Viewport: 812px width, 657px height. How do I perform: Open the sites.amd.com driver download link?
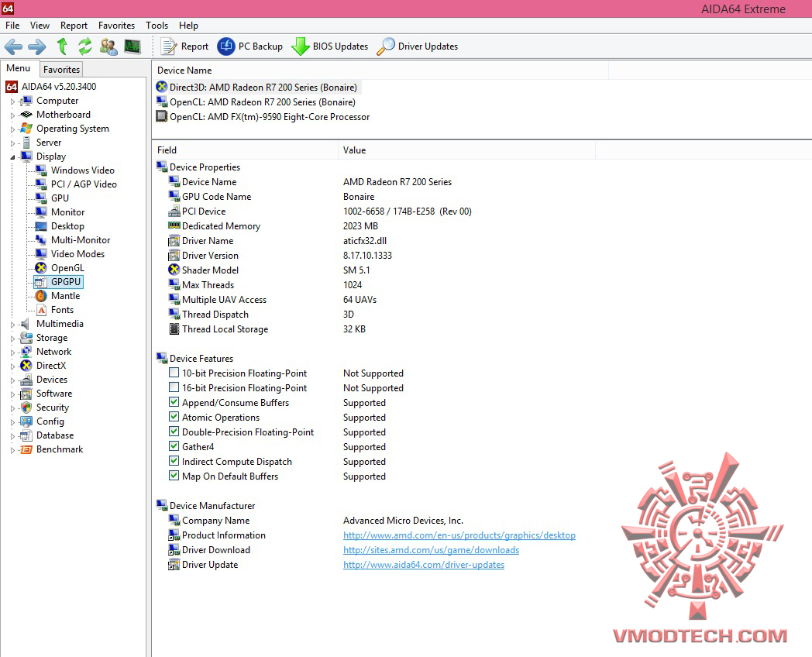pos(431,550)
